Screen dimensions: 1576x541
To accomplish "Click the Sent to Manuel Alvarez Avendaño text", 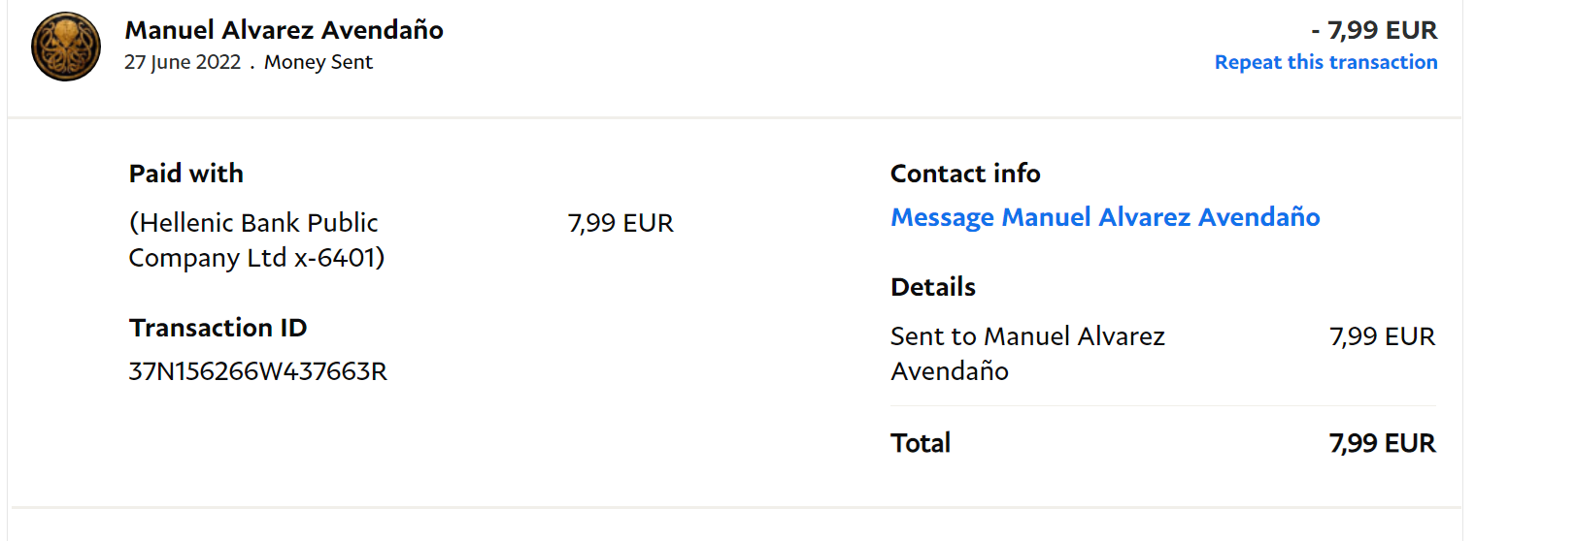I will (1027, 353).
